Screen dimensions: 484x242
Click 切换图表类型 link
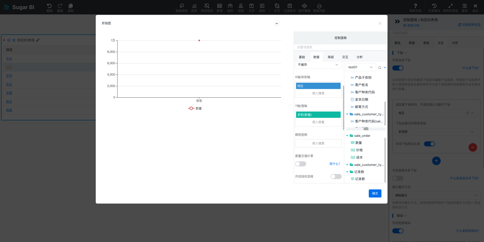pos(469,25)
